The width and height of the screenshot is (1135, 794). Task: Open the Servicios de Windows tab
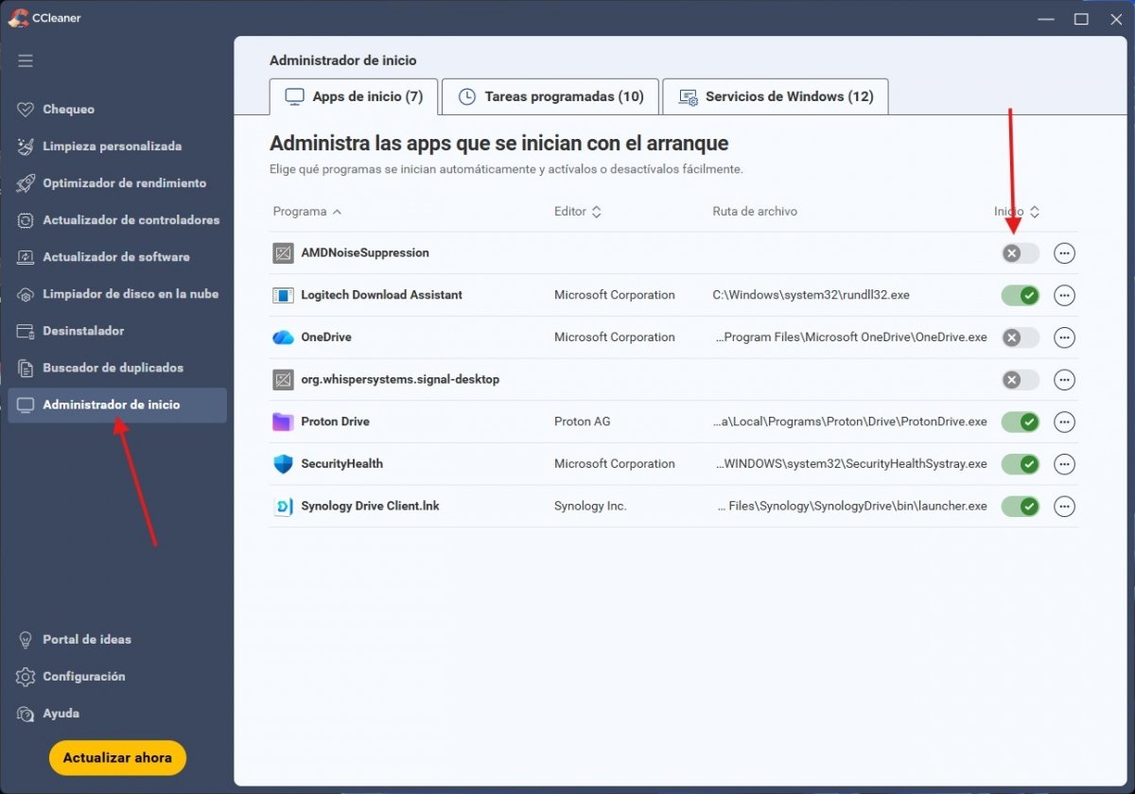point(775,95)
